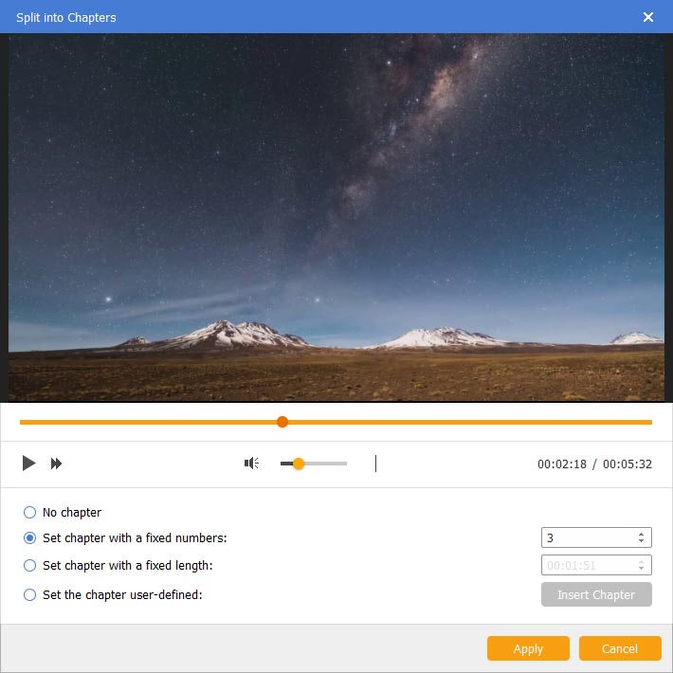Image resolution: width=673 pixels, height=673 pixels.
Task: Click the orange playhead on the timeline
Action: 282,422
